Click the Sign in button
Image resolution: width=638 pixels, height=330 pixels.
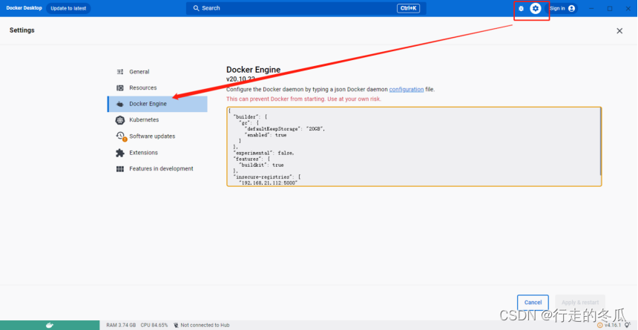(562, 8)
